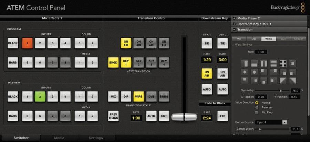Screen dimensions: 310x142
Task: Select the horizontal barn door wipe pattern
Action: [273, 63]
